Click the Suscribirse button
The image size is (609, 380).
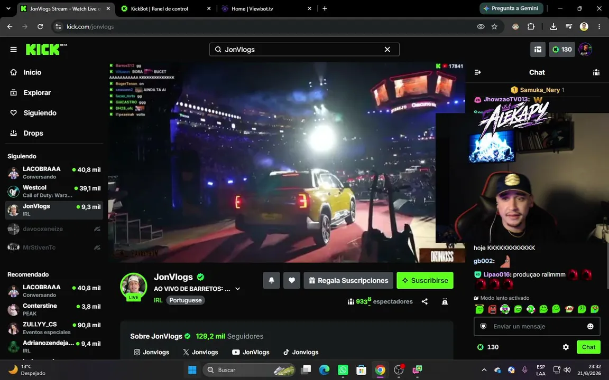425,280
